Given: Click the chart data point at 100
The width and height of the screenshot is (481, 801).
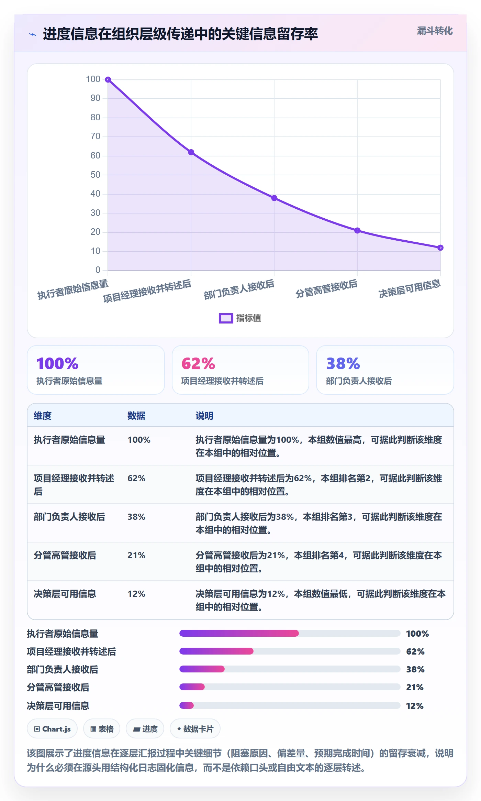Looking at the screenshot, I should coord(108,80).
